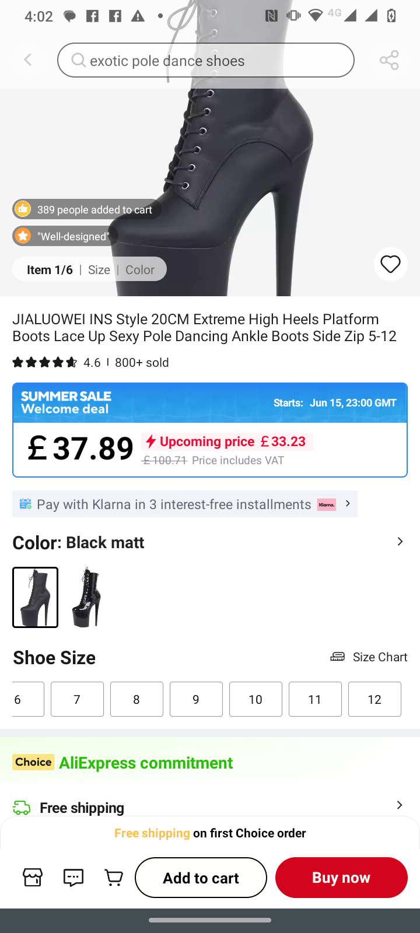420x933 pixels.
Task: Expand the Color options chevron
Action: (400, 542)
